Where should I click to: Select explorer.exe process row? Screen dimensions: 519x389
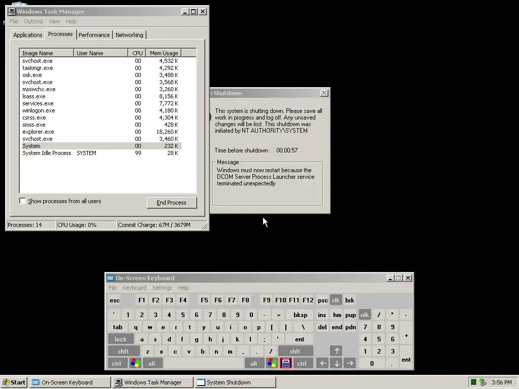pyautogui.click(x=101, y=132)
